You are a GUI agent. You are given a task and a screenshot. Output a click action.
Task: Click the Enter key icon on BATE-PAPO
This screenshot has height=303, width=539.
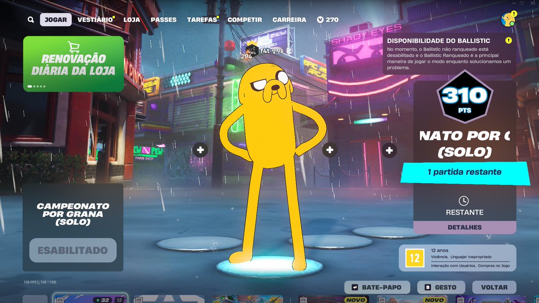click(x=355, y=287)
